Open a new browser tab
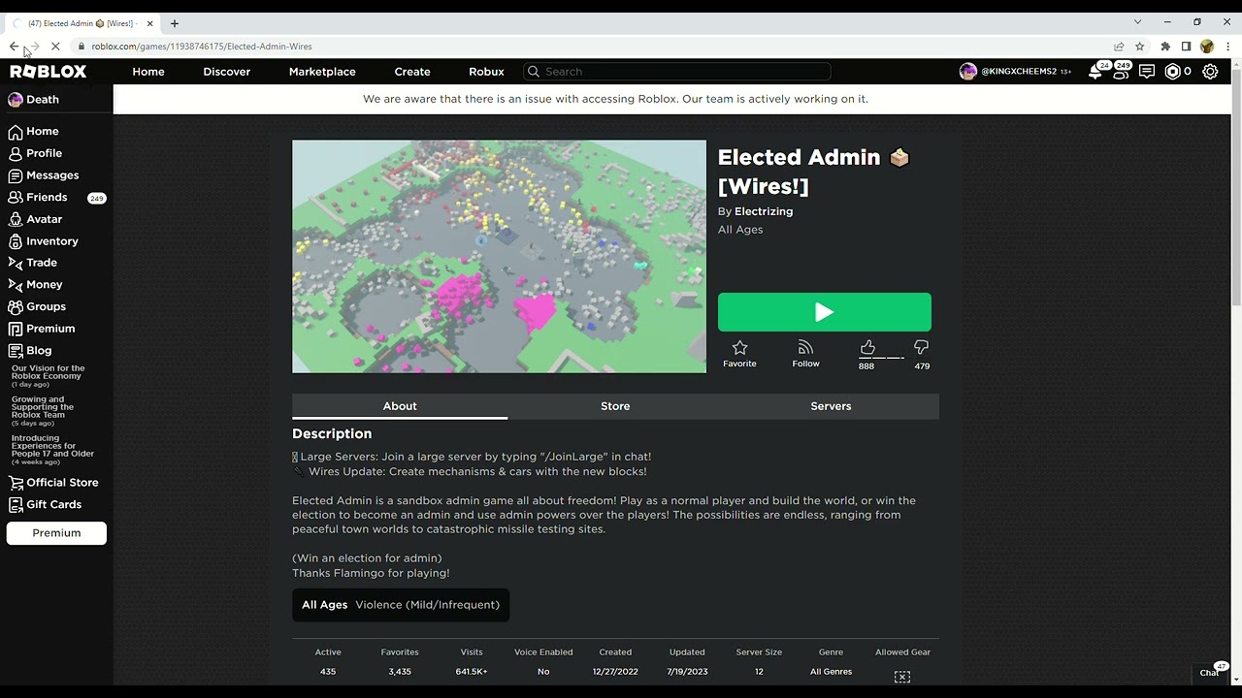1242x698 pixels. (175, 23)
